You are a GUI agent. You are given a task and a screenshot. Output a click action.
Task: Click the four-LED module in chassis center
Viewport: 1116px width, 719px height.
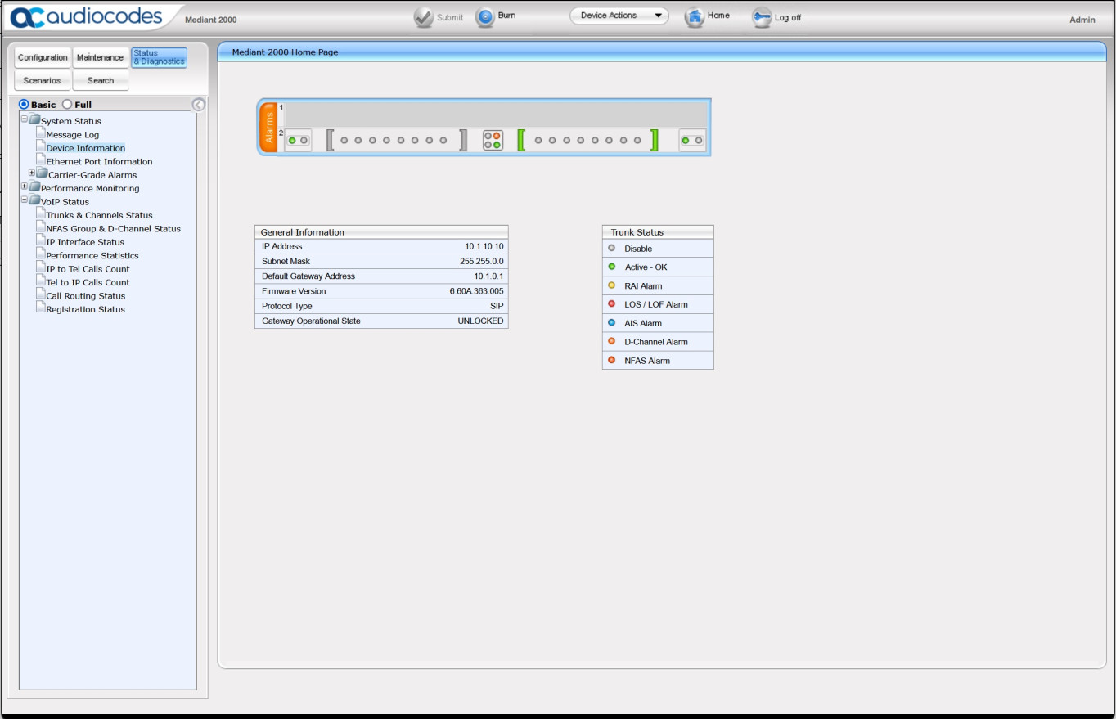point(493,140)
